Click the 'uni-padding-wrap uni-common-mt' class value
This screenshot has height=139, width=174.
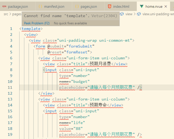(x=94, y=40)
